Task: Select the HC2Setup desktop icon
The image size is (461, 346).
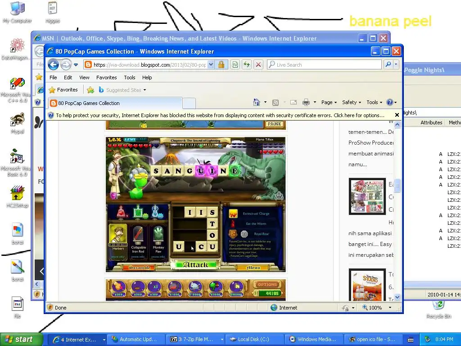Action: 18,196
